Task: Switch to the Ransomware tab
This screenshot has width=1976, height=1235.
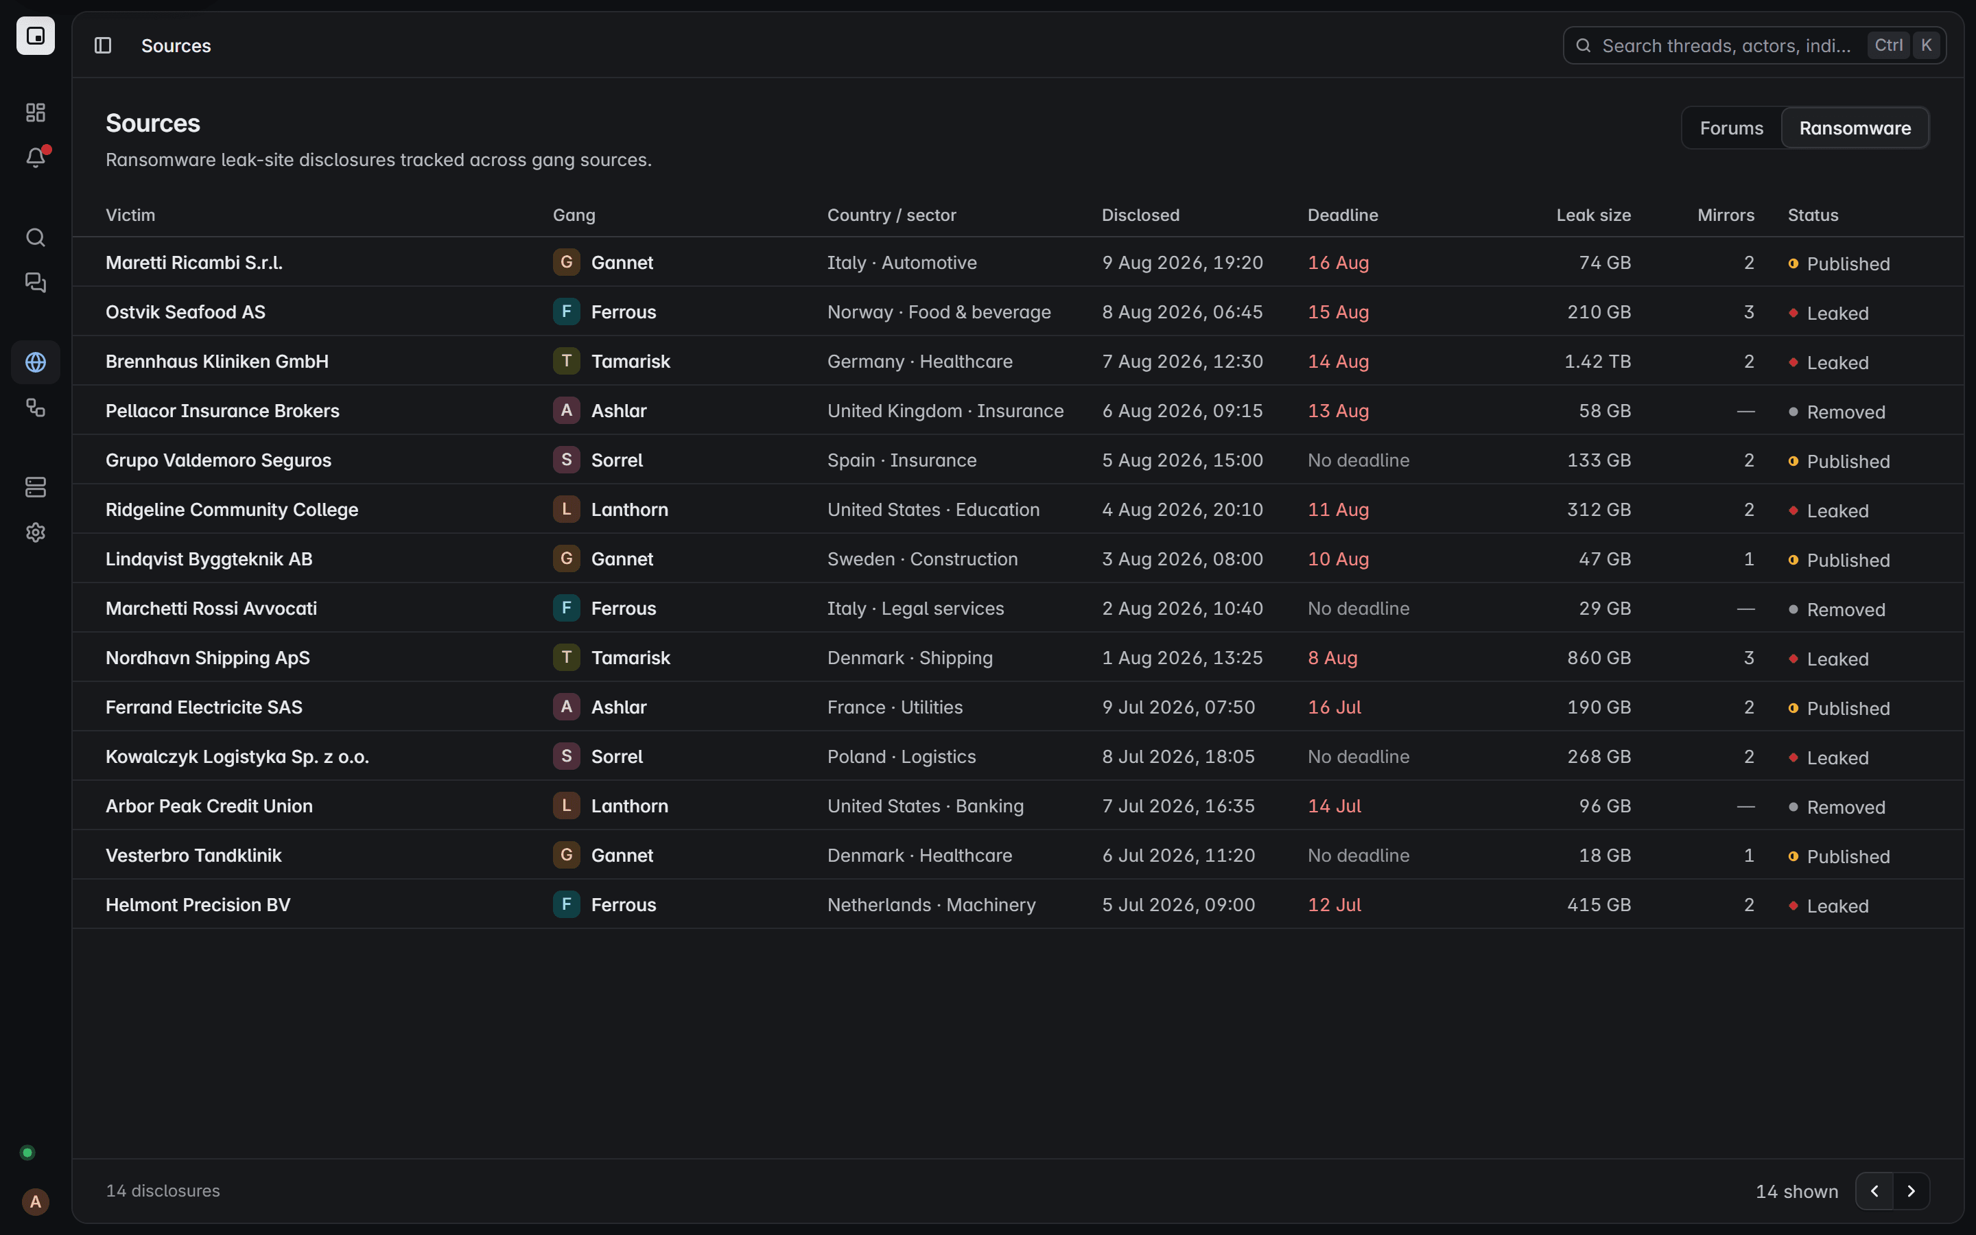Action: click(x=1855, y=128)
